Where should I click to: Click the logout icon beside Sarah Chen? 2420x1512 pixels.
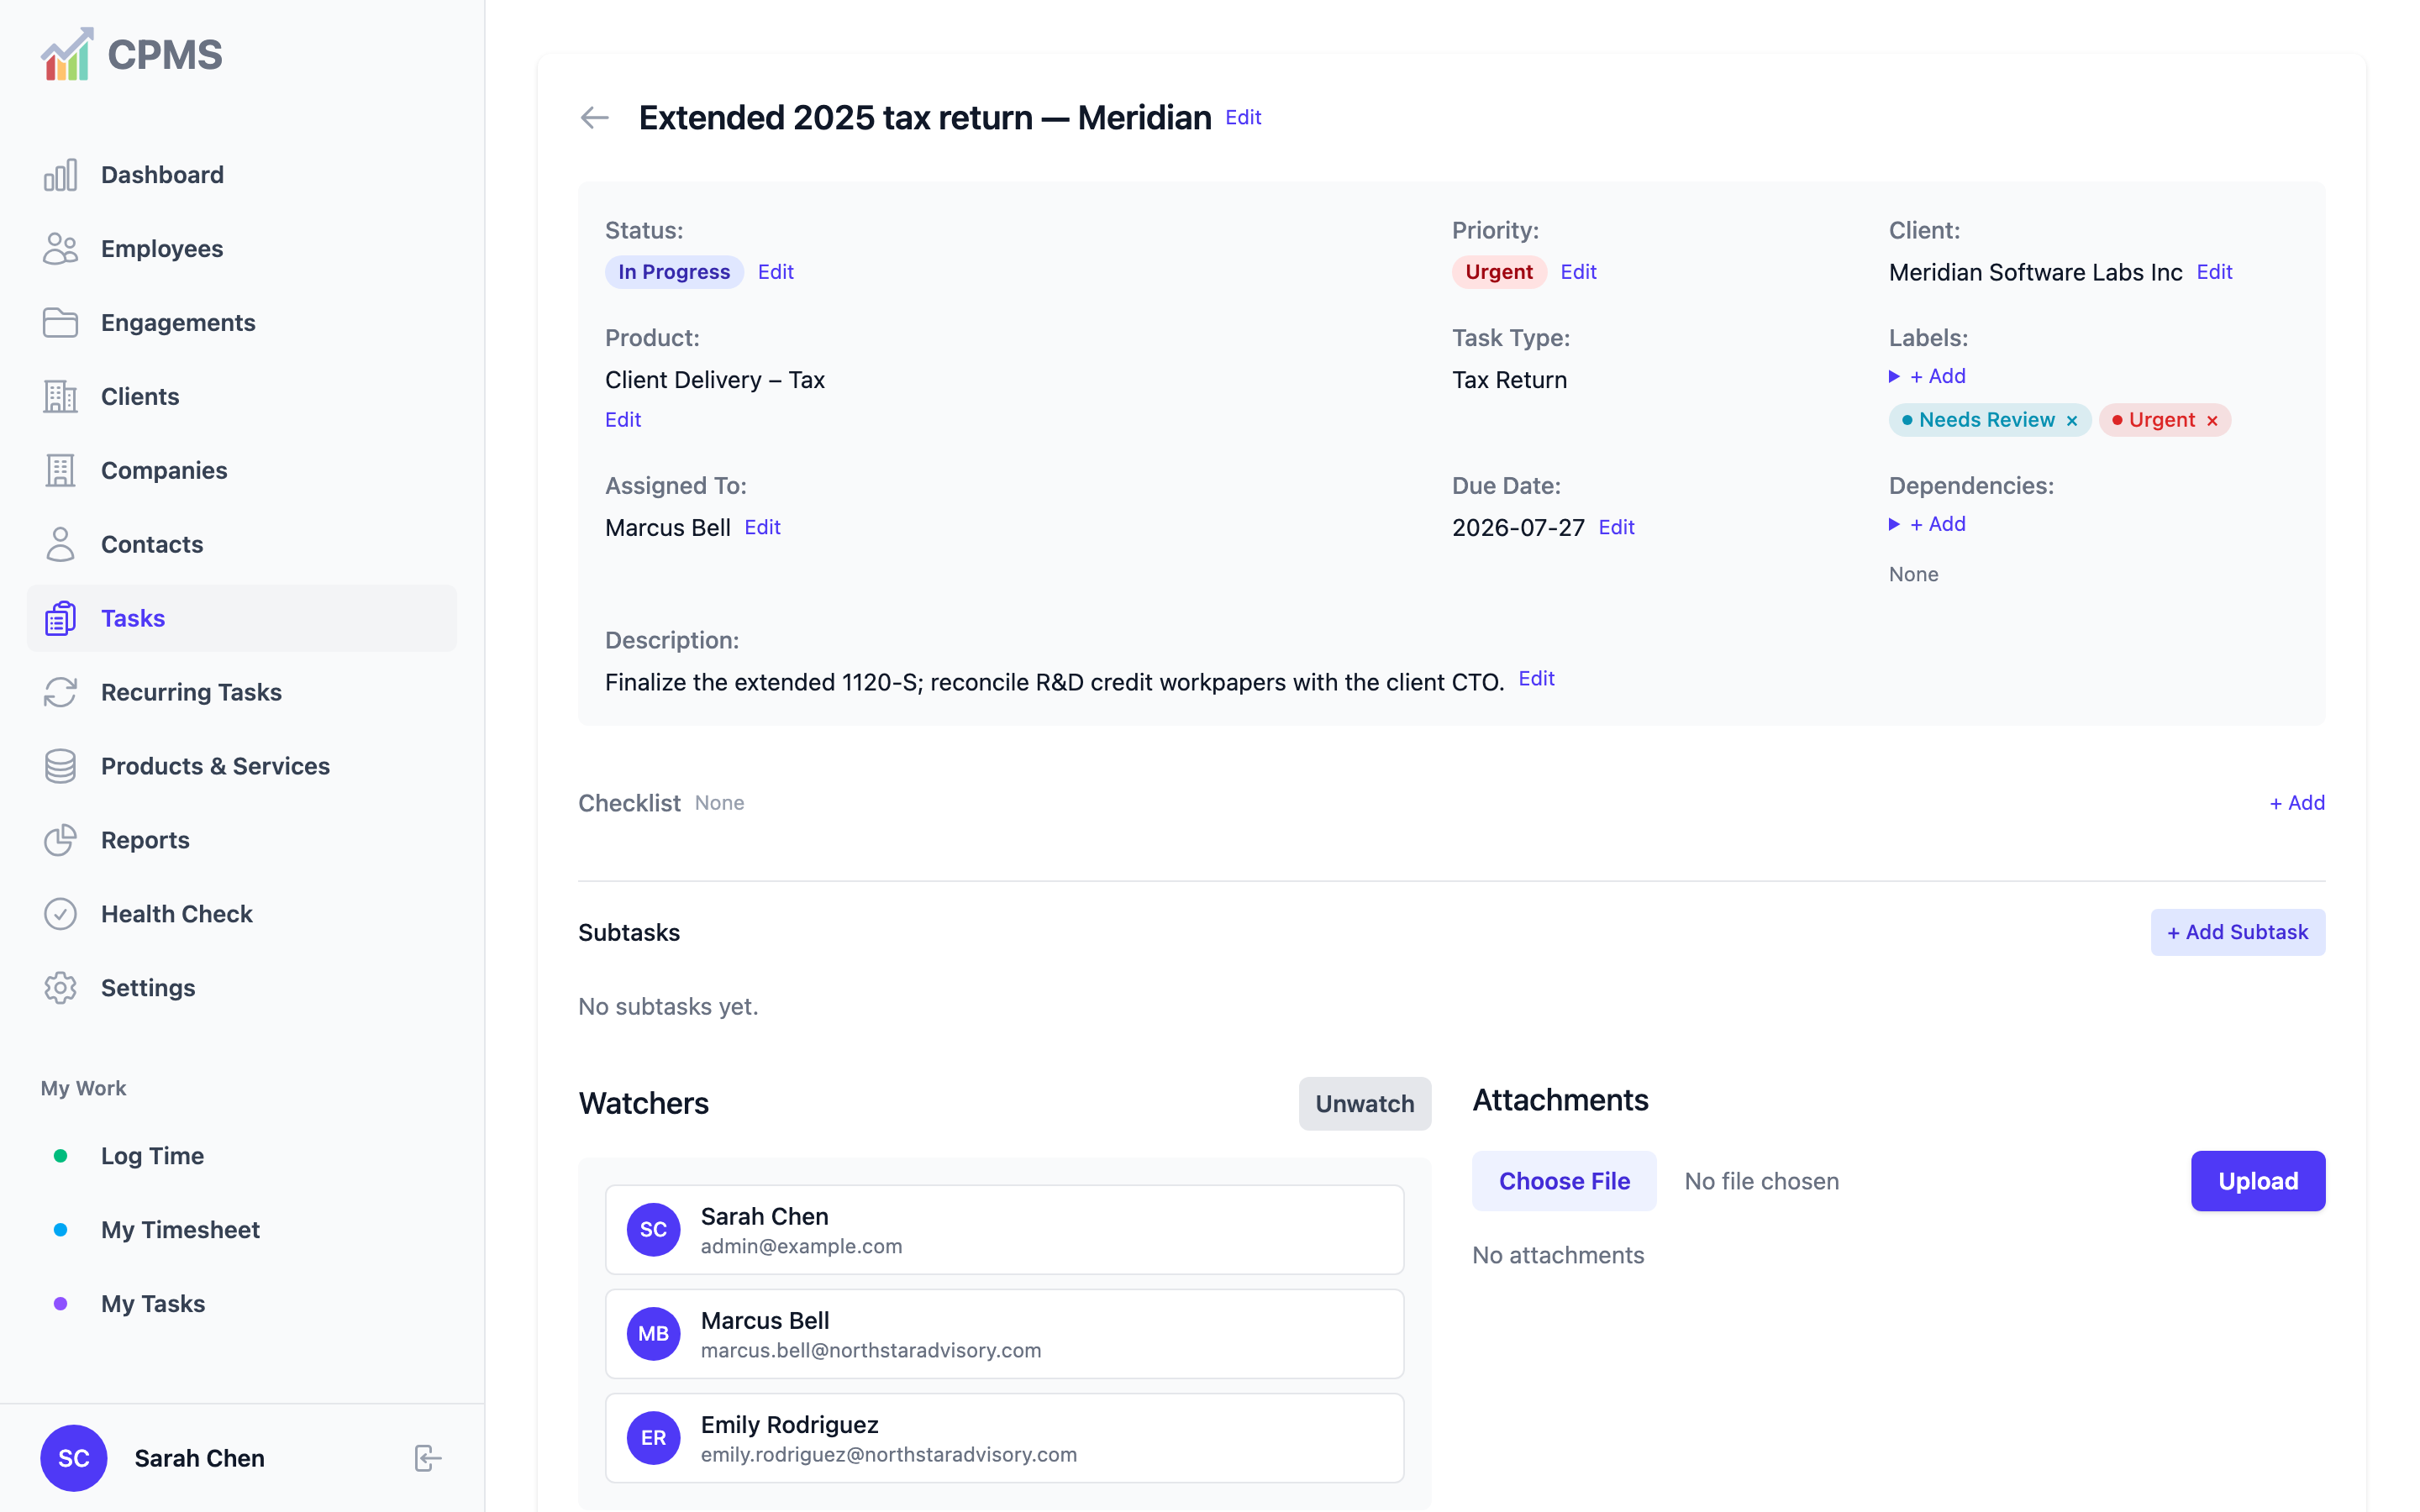point(427,1458)
